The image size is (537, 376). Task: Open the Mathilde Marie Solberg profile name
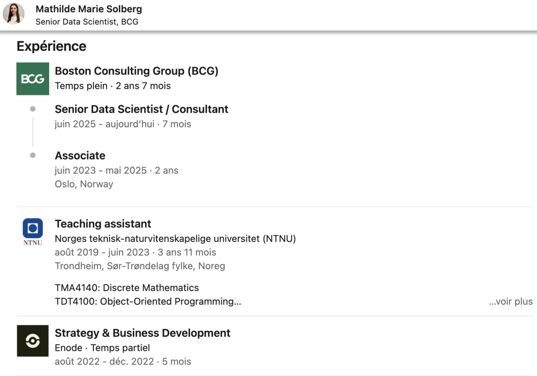89,9
